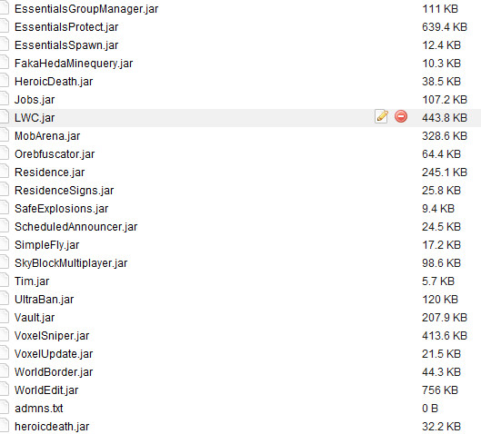Image resolution: width=481 pixels, height=434 pixels.
Task: Click the lowercase heroicdeath.jar entry
Action: click(52, 427)
